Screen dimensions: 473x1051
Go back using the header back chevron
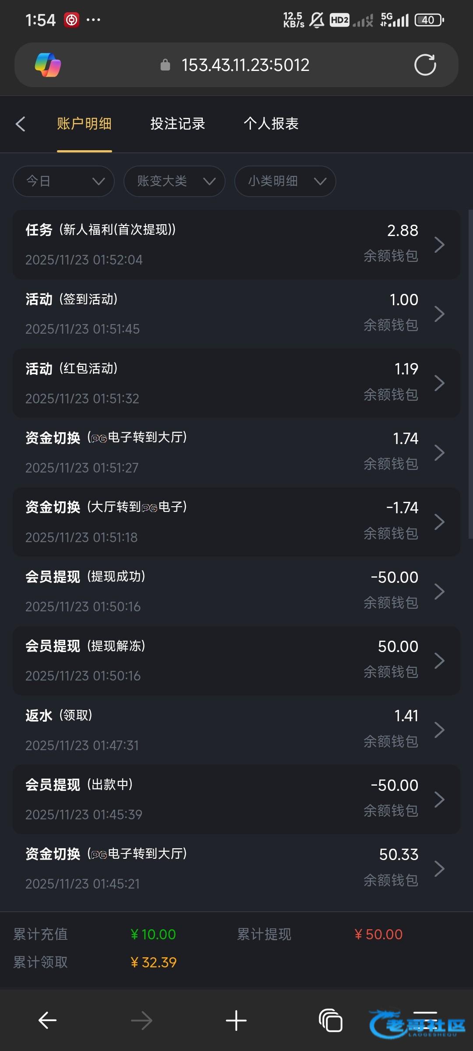coord(21,124)
